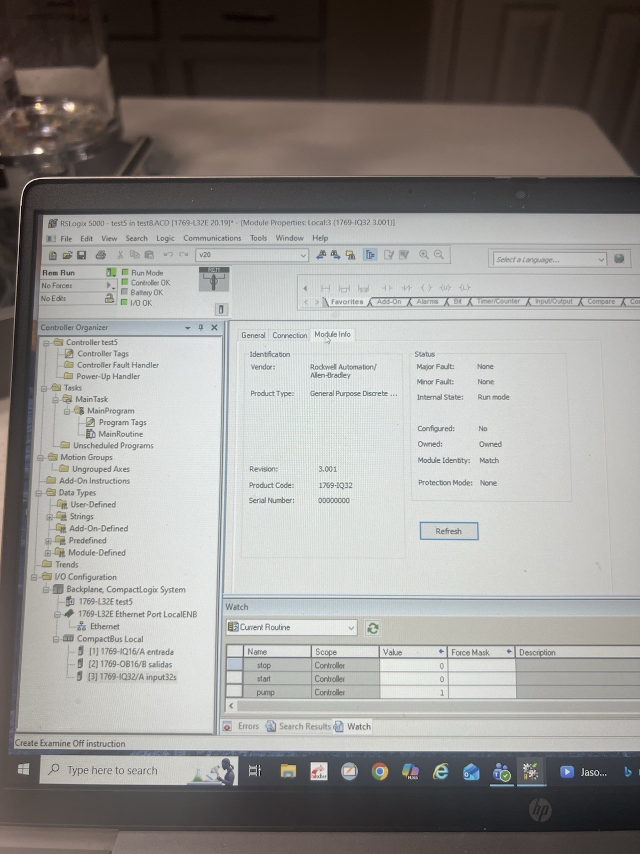
Task: Click the Print toolbar icon
Action: tap(101, 255)
